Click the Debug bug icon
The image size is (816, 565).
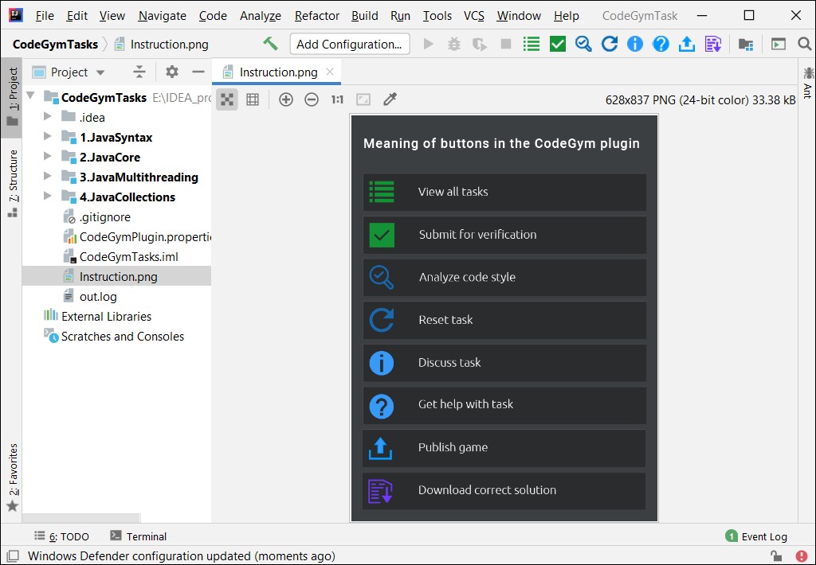pyautogui.click(x=454, y=45)
